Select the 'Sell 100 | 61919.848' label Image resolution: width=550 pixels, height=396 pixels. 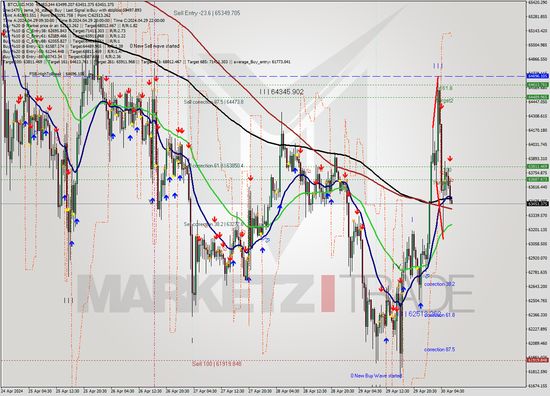pyautogui.click(x=217, y=364)
